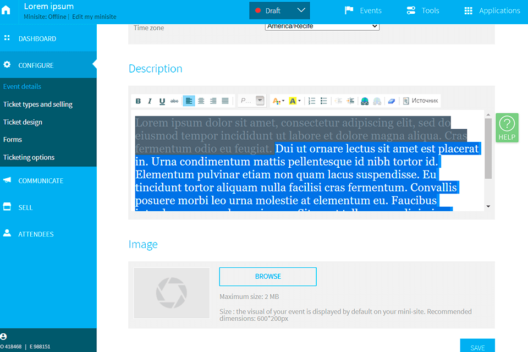Click the green Help button
The height and width of the screenshot is (352, 528).
coord(507,128)
